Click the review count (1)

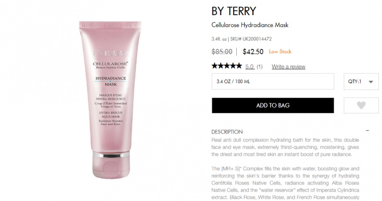click(x=260, y=67)
